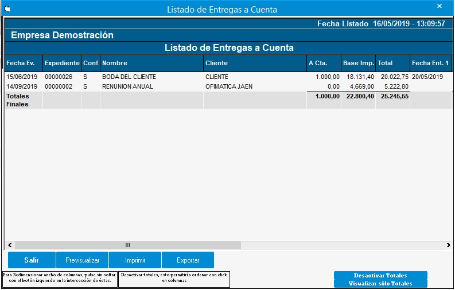This screenshot has height=290, width=455.
Task: Click the Nombre column header
Action: coord(152,63)
